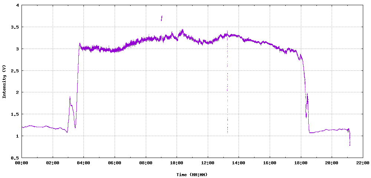The width and height of the screenshot is (371, 178).
Task: Click the x-axis label "10:00"
Action: [x=177, y=163]
